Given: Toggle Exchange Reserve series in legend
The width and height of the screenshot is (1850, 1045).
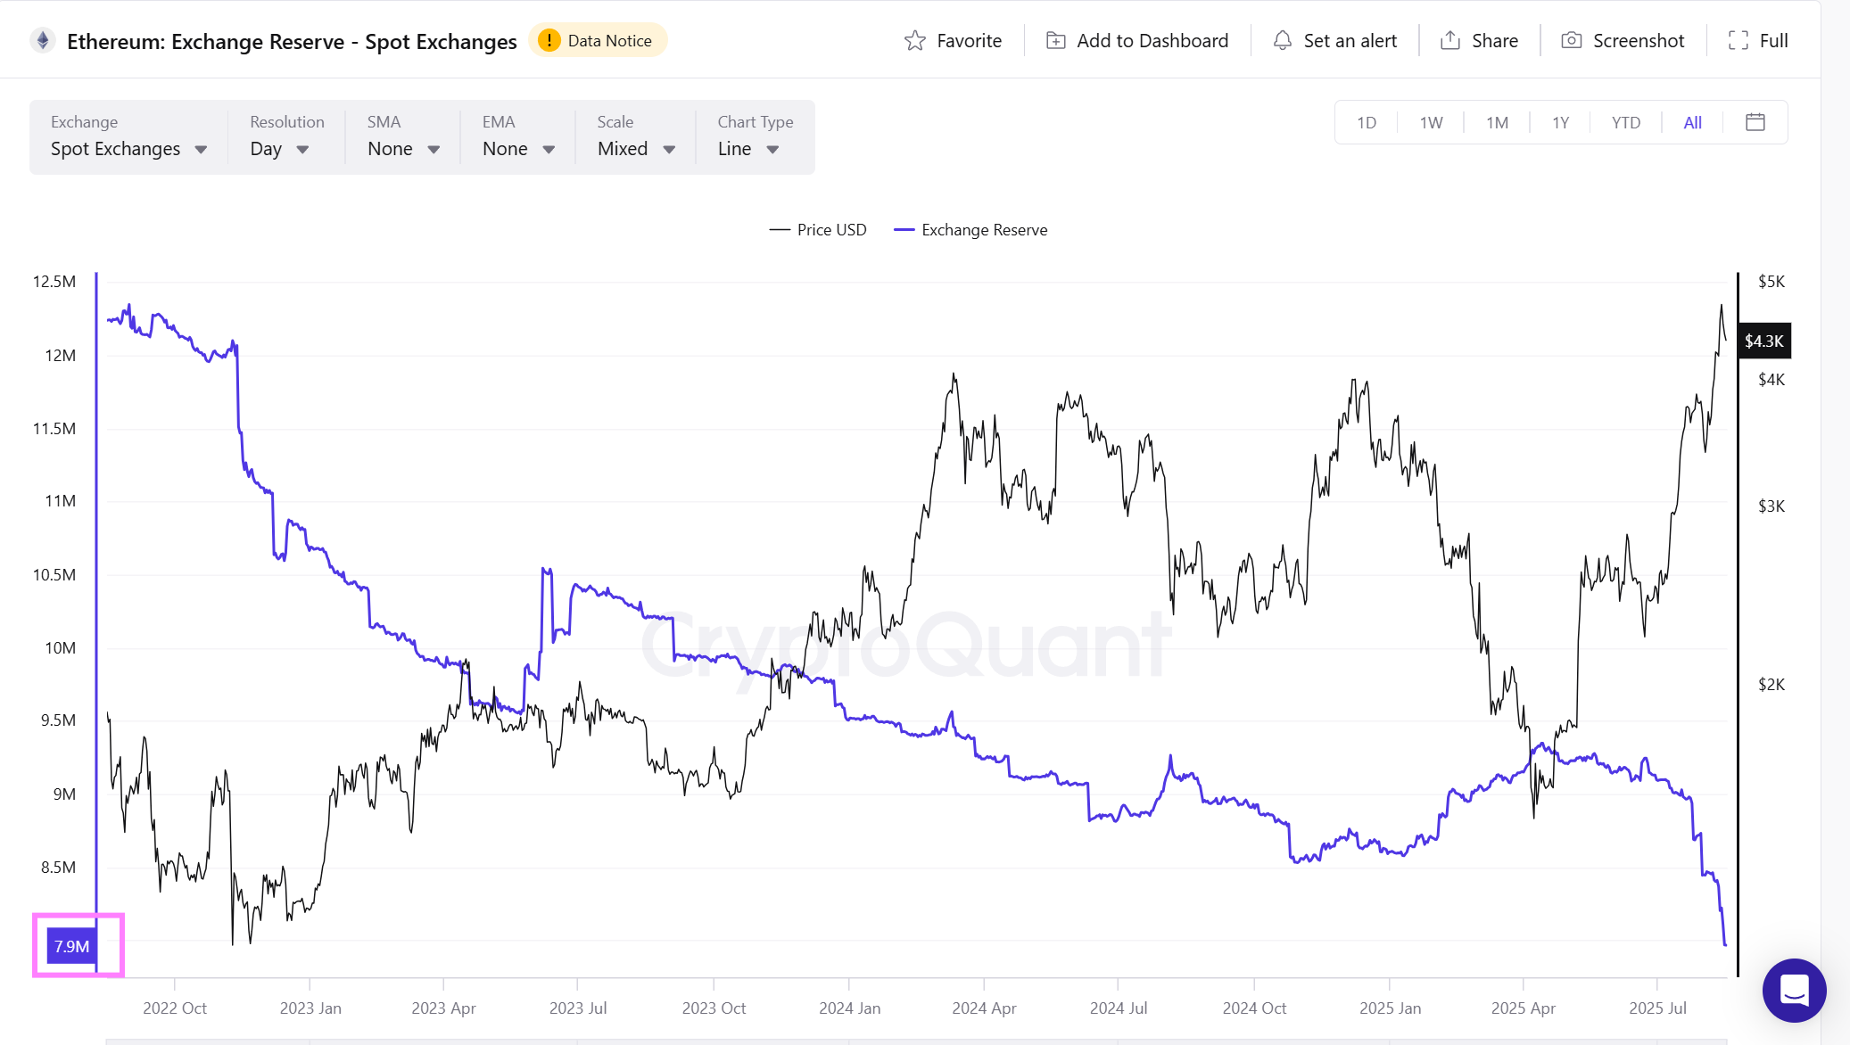Looking at the screenshot, I should pyautogui.click(x=971, y=230).
